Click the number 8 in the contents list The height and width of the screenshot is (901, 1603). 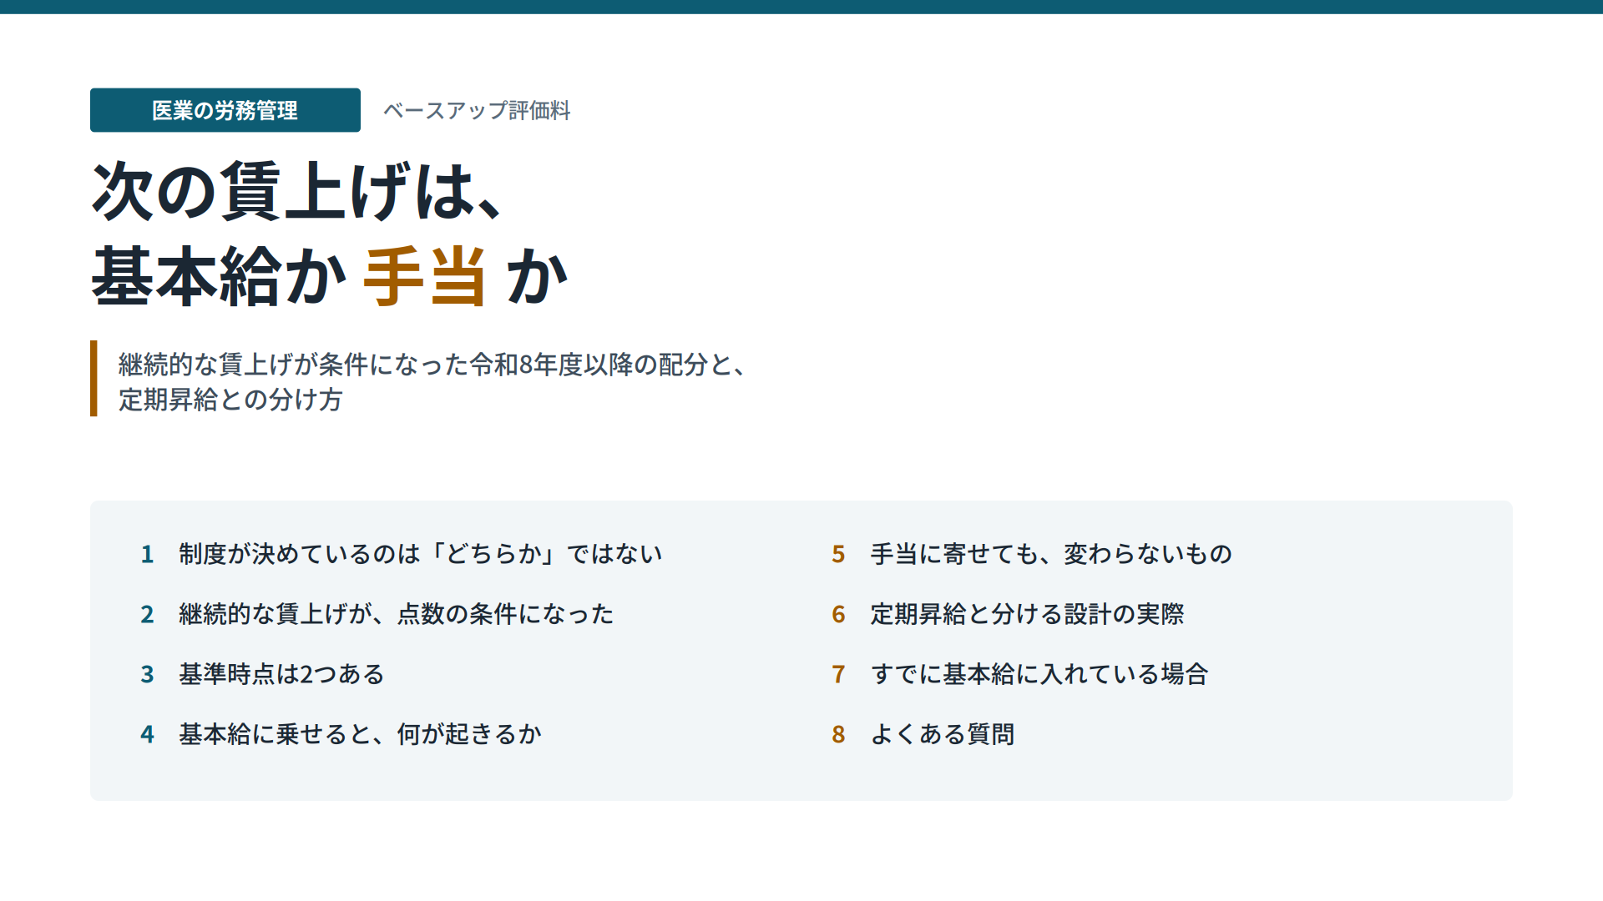coord(838,734)
